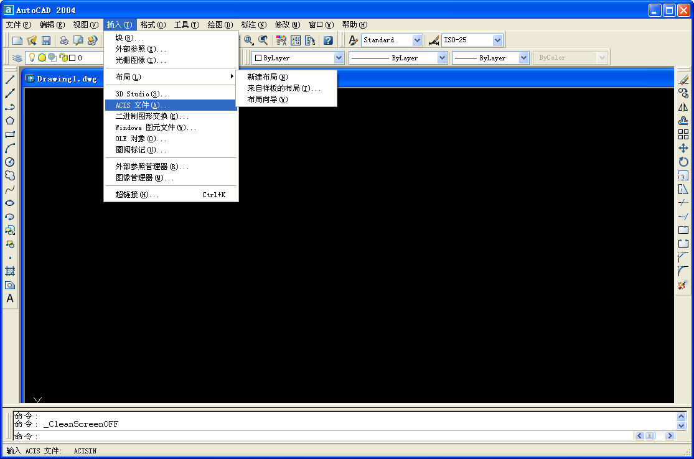Choose 图像管理器(M)... menu entry
The height and width of the screenshot is (459, 694).
pyautogui.click(x=171, y=178)
